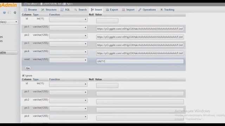
Task: Click the word column name label
Action: [27, 59]
